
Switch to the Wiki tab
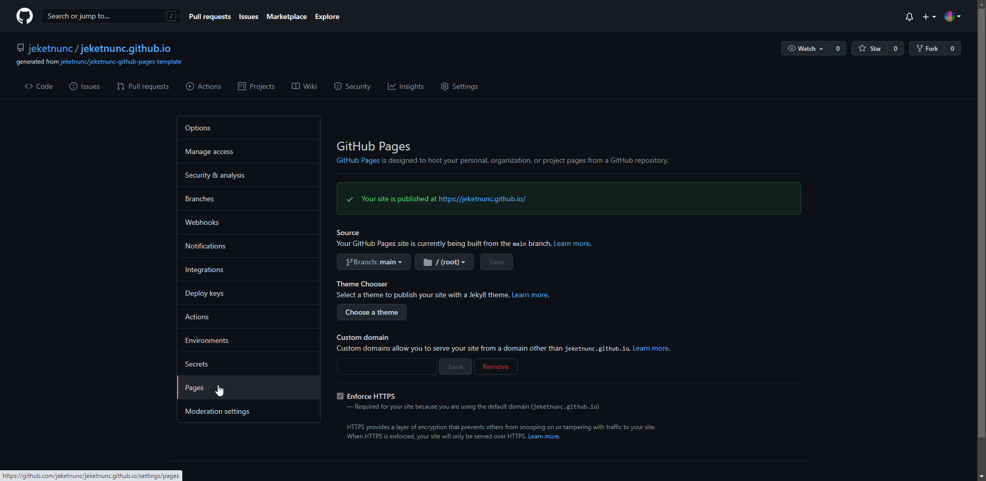click(304, 86)
